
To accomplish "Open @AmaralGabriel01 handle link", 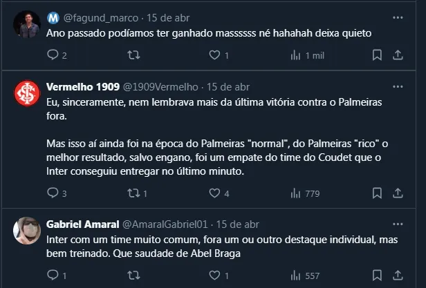I will click(166, 224).
